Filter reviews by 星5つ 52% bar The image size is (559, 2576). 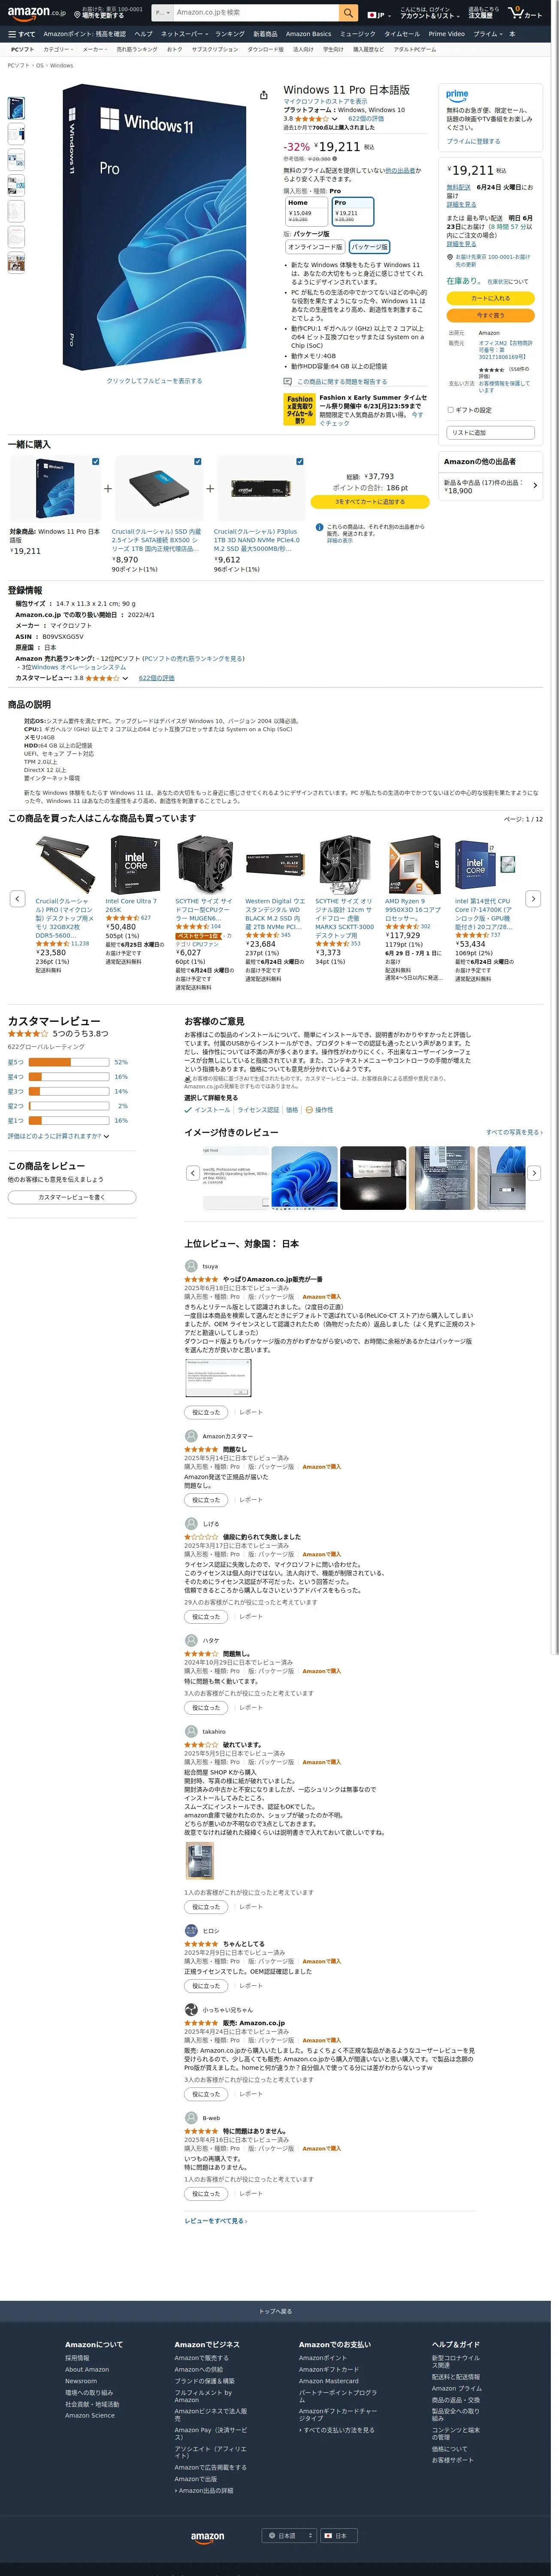(x=68, y=1062)
